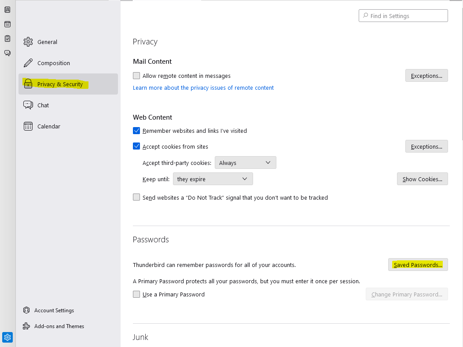
Task: Click the Account Settings icon
Action: pyautogui.click(x=26, y=310)
